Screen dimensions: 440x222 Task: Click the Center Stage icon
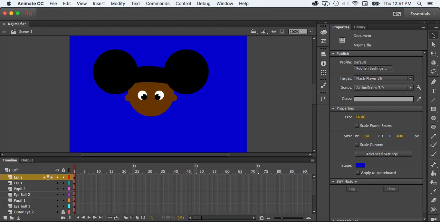274,32
